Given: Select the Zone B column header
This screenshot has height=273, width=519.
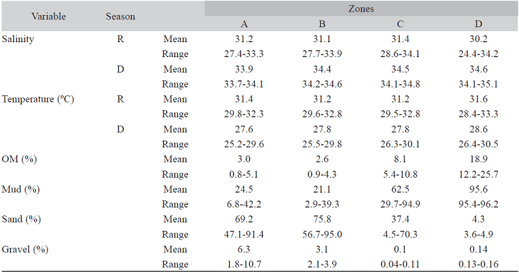Looking at the screenshot, I should click(x=322, y=24).
